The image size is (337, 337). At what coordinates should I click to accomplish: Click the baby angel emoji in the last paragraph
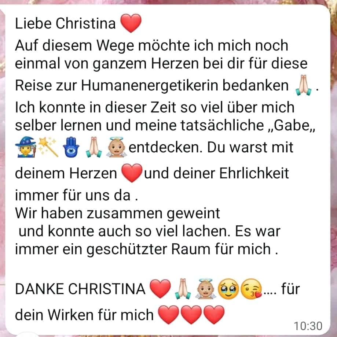point(205,289)
